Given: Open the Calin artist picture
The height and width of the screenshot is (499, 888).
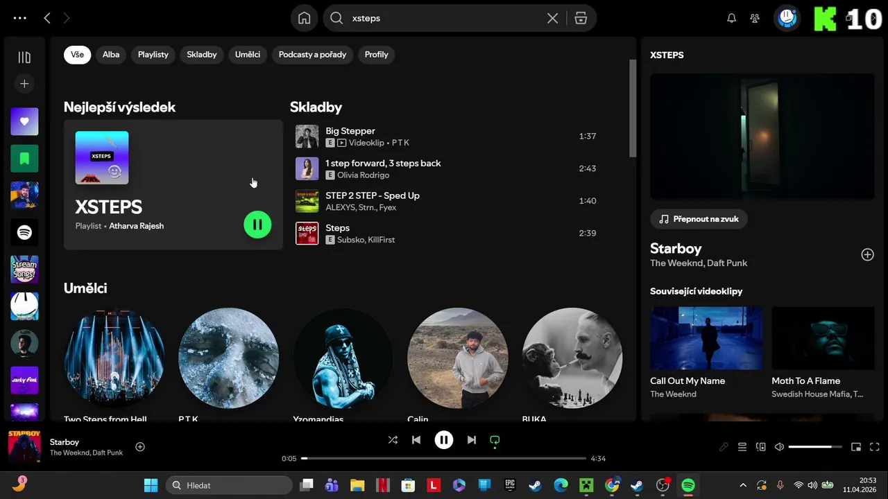Looking at the screenshot, I should point(458,358).
